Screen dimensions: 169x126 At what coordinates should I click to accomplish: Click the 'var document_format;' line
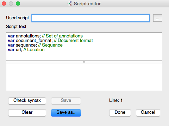coord(50,41)
